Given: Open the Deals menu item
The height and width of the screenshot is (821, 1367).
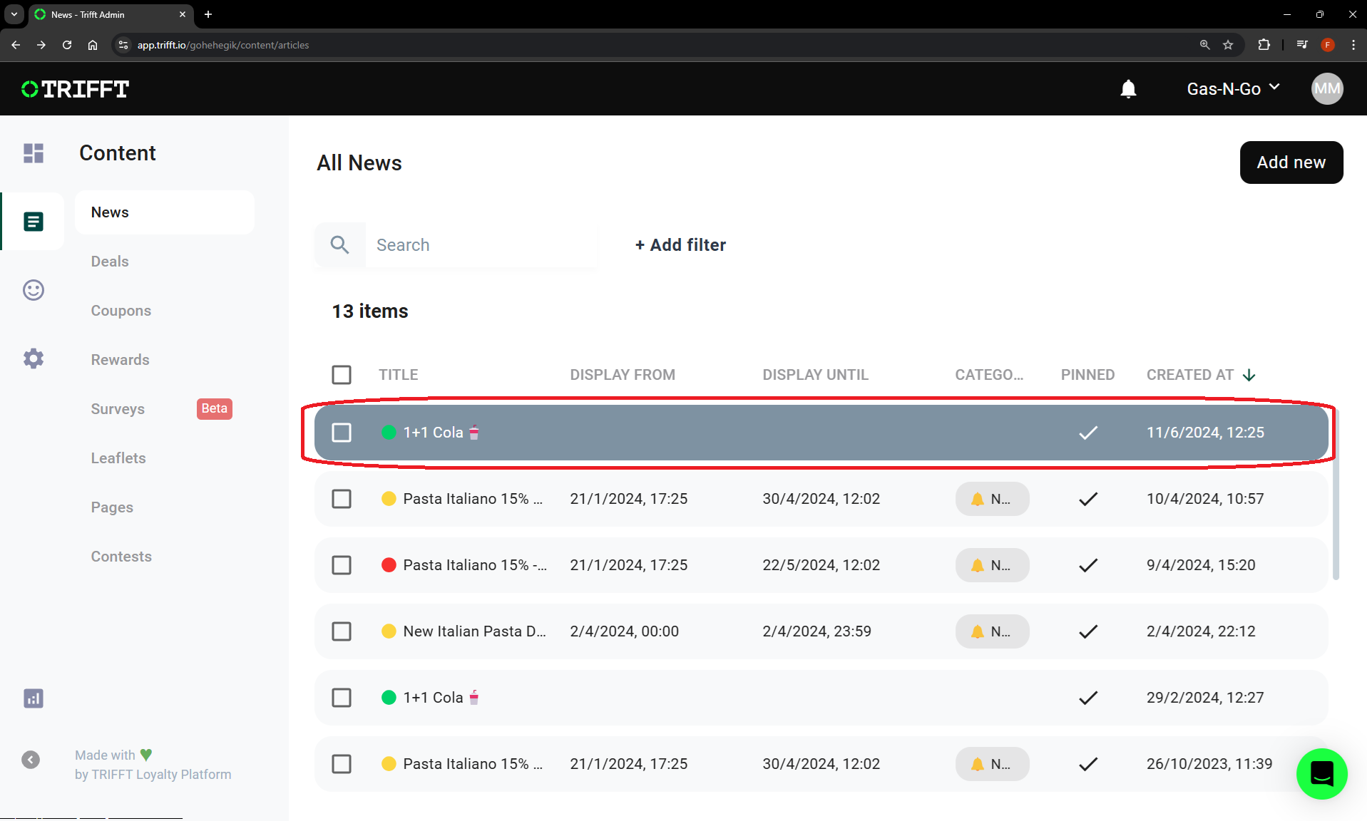Looking at the screenshot, I should pos(110,262).
